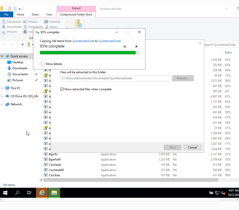239x210 pixels.
Task: Choose Music in ribbon destinations
Action: tap(51, 27)
